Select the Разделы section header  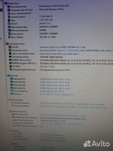tap(16, 131)
